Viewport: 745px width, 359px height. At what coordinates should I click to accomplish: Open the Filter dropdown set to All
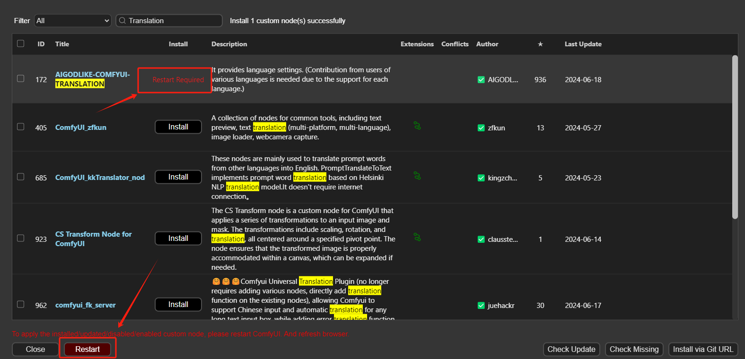tap(73, 21)
